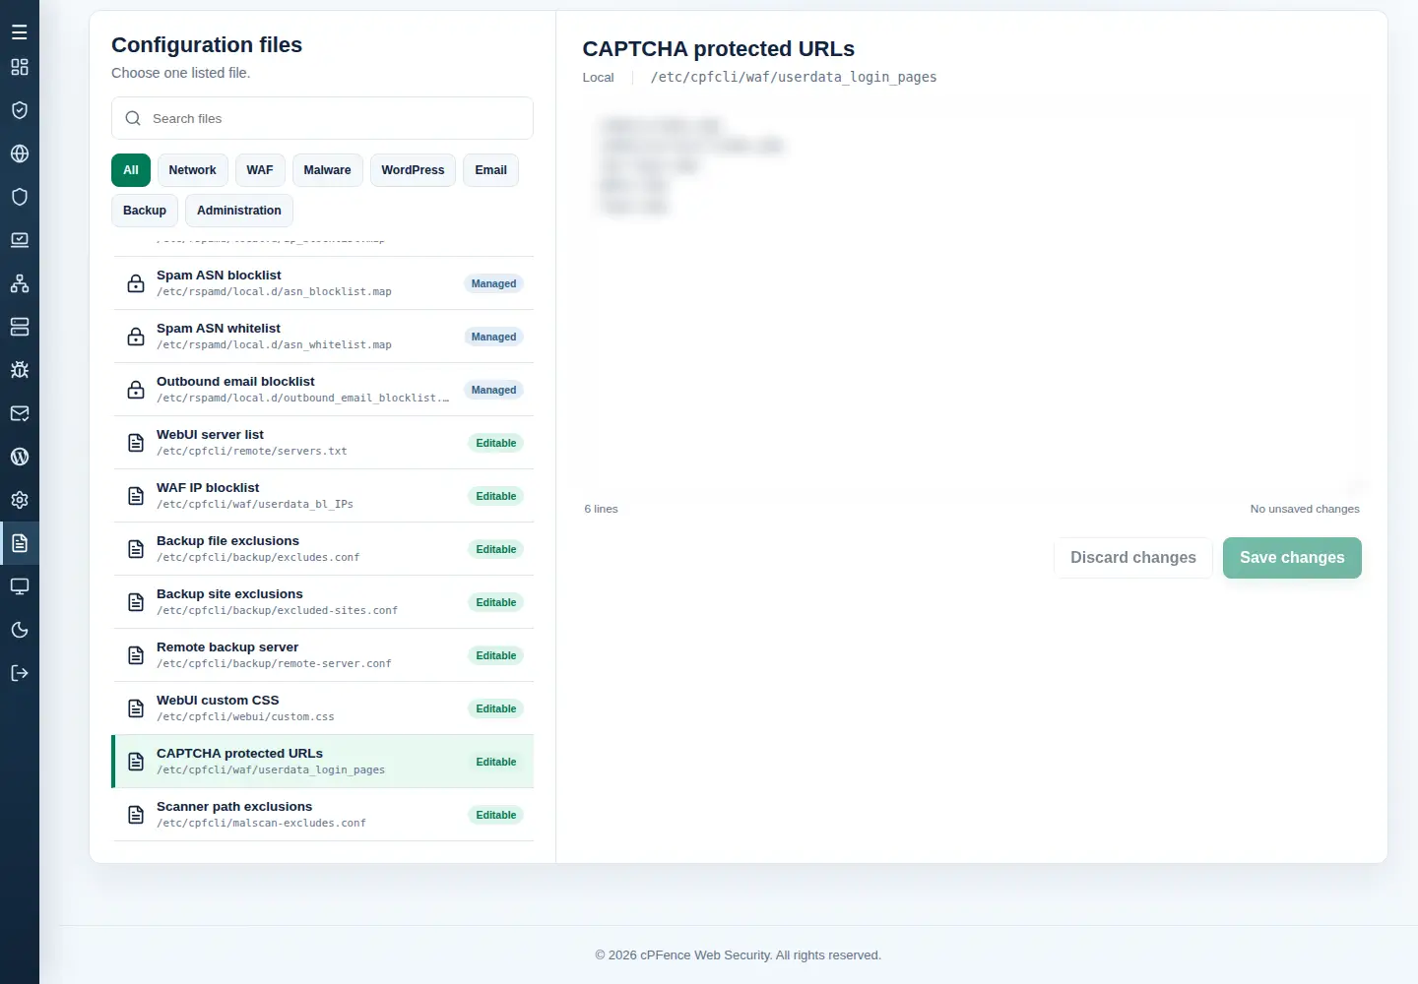The width and height of the screenshot is (1418, 984).
Task: Click file icon of WebUI custom CSS
Action: [136, 708]
